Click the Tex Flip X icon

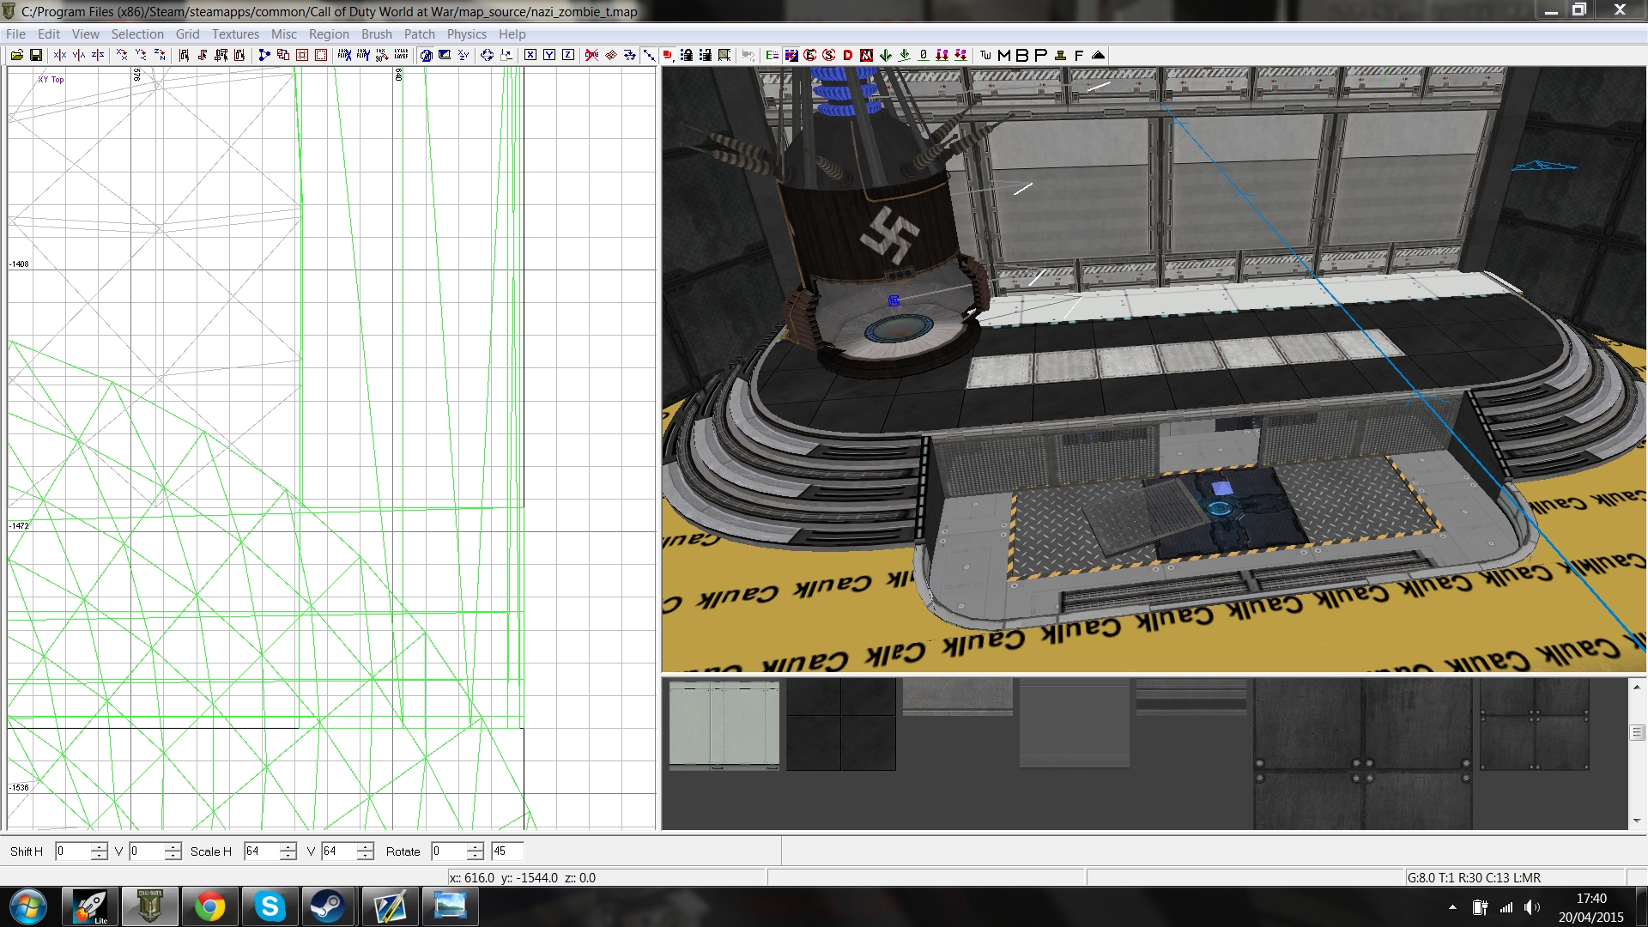344,55
